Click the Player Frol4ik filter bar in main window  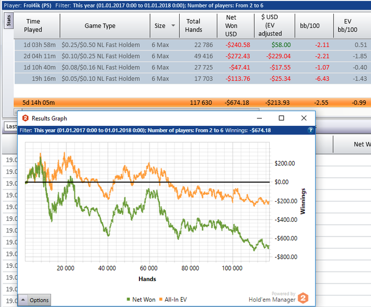pyautogui.click(x=187, y=5)
